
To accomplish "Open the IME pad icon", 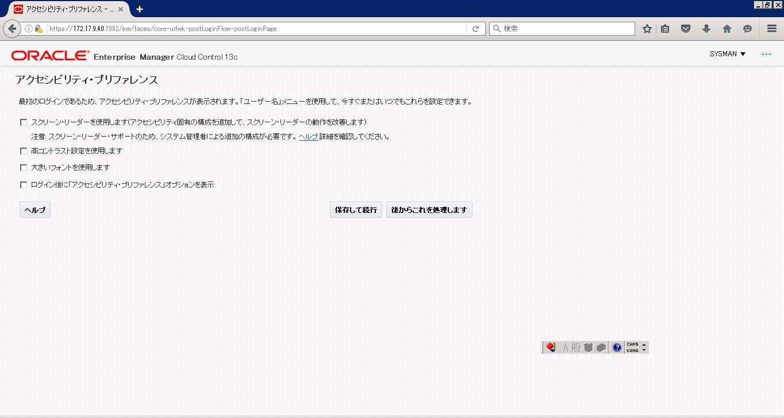I will point(588,348).
